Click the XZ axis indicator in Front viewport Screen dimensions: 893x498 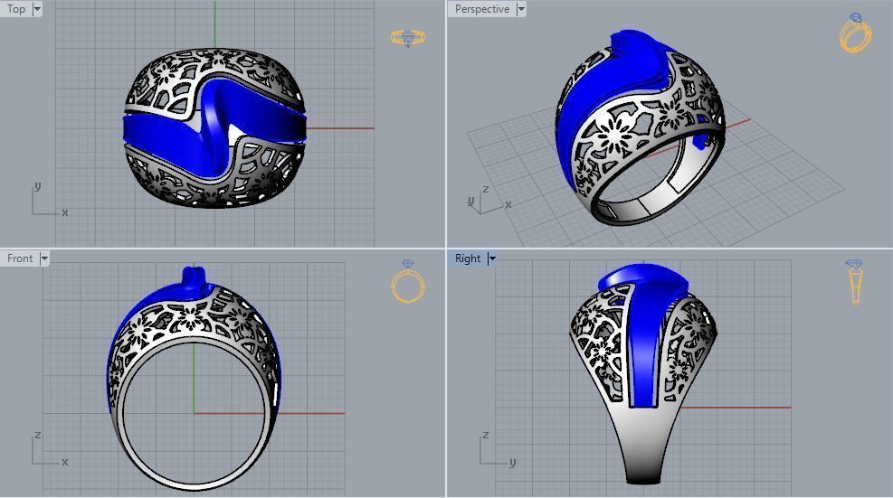tap(49, 449)
